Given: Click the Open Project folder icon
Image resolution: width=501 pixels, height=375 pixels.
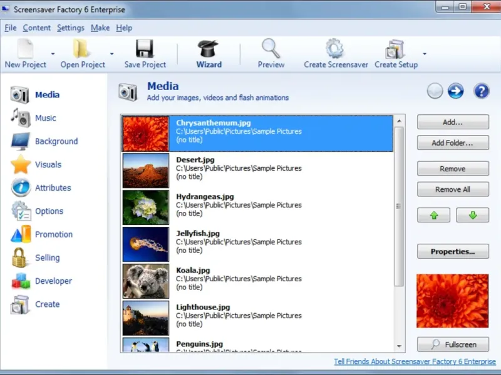Looking at the screenshot, I should pyautogui.click(x=80, y=49).
